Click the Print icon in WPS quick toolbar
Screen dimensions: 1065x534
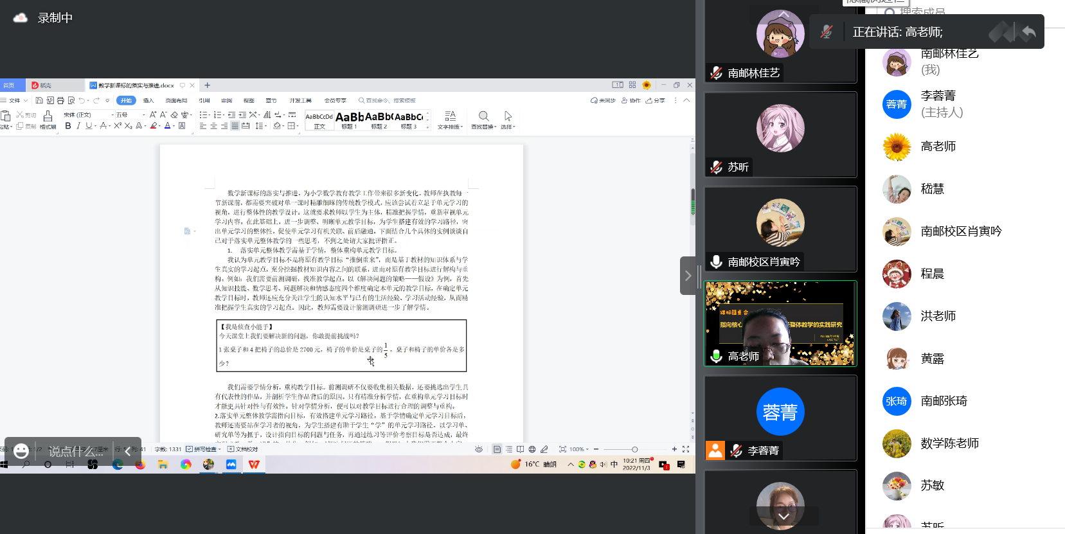(60, 100)
